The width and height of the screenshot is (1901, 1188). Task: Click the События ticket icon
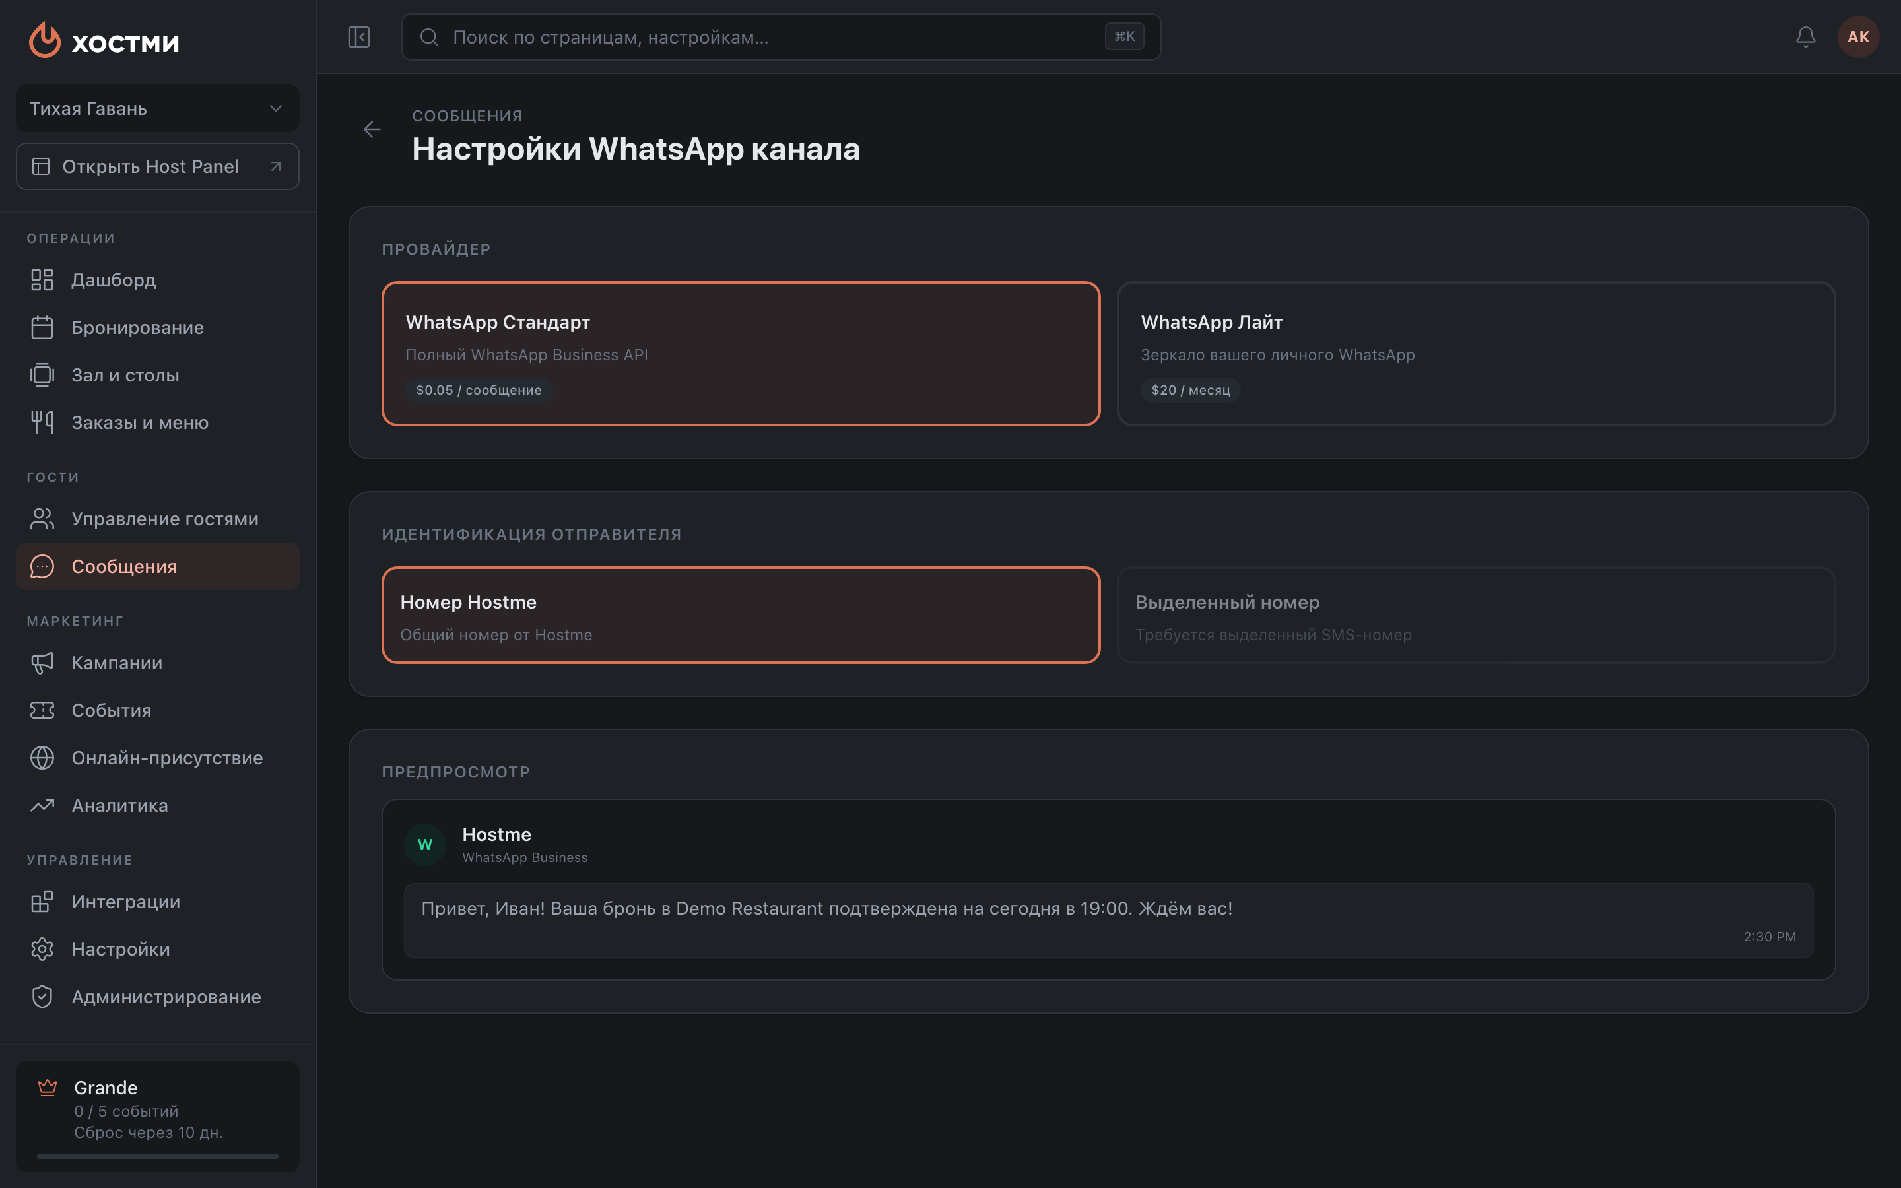(42, 710)
